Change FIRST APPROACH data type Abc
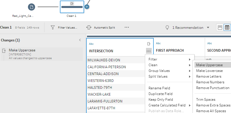This screenshot has width=231, height=113. tap(158, 43)
